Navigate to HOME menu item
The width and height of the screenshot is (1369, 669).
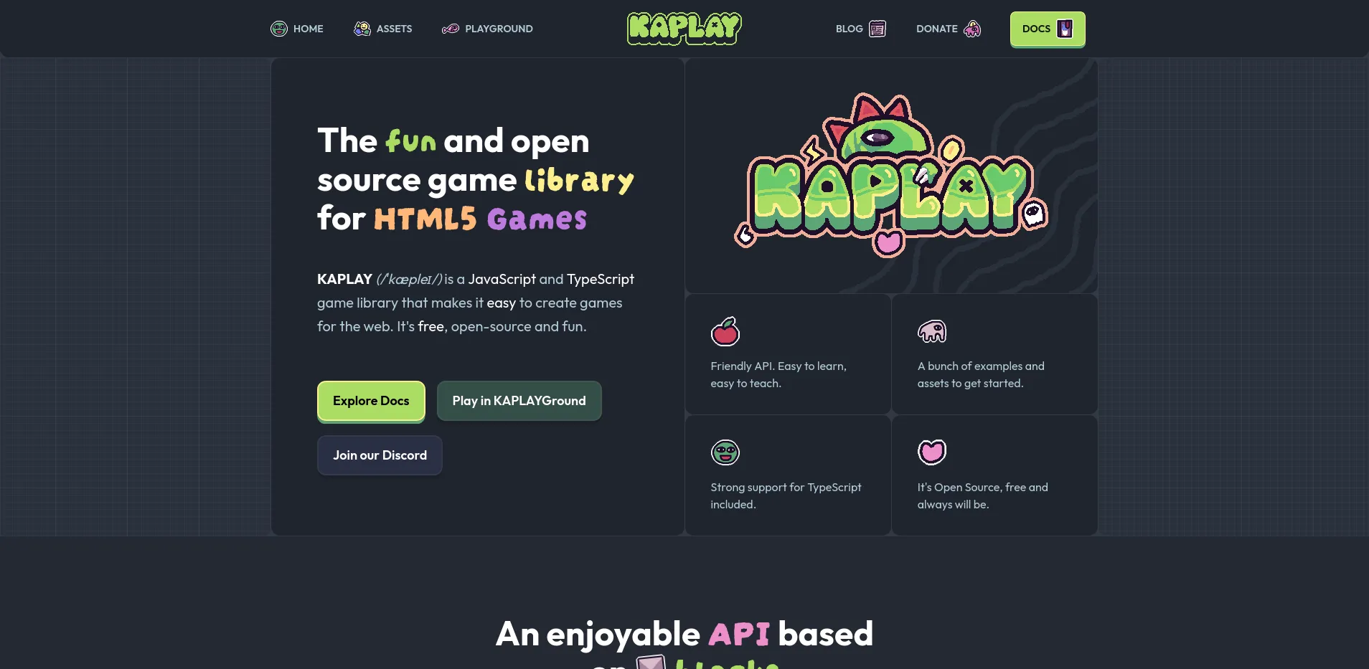(x=308, y=29)
